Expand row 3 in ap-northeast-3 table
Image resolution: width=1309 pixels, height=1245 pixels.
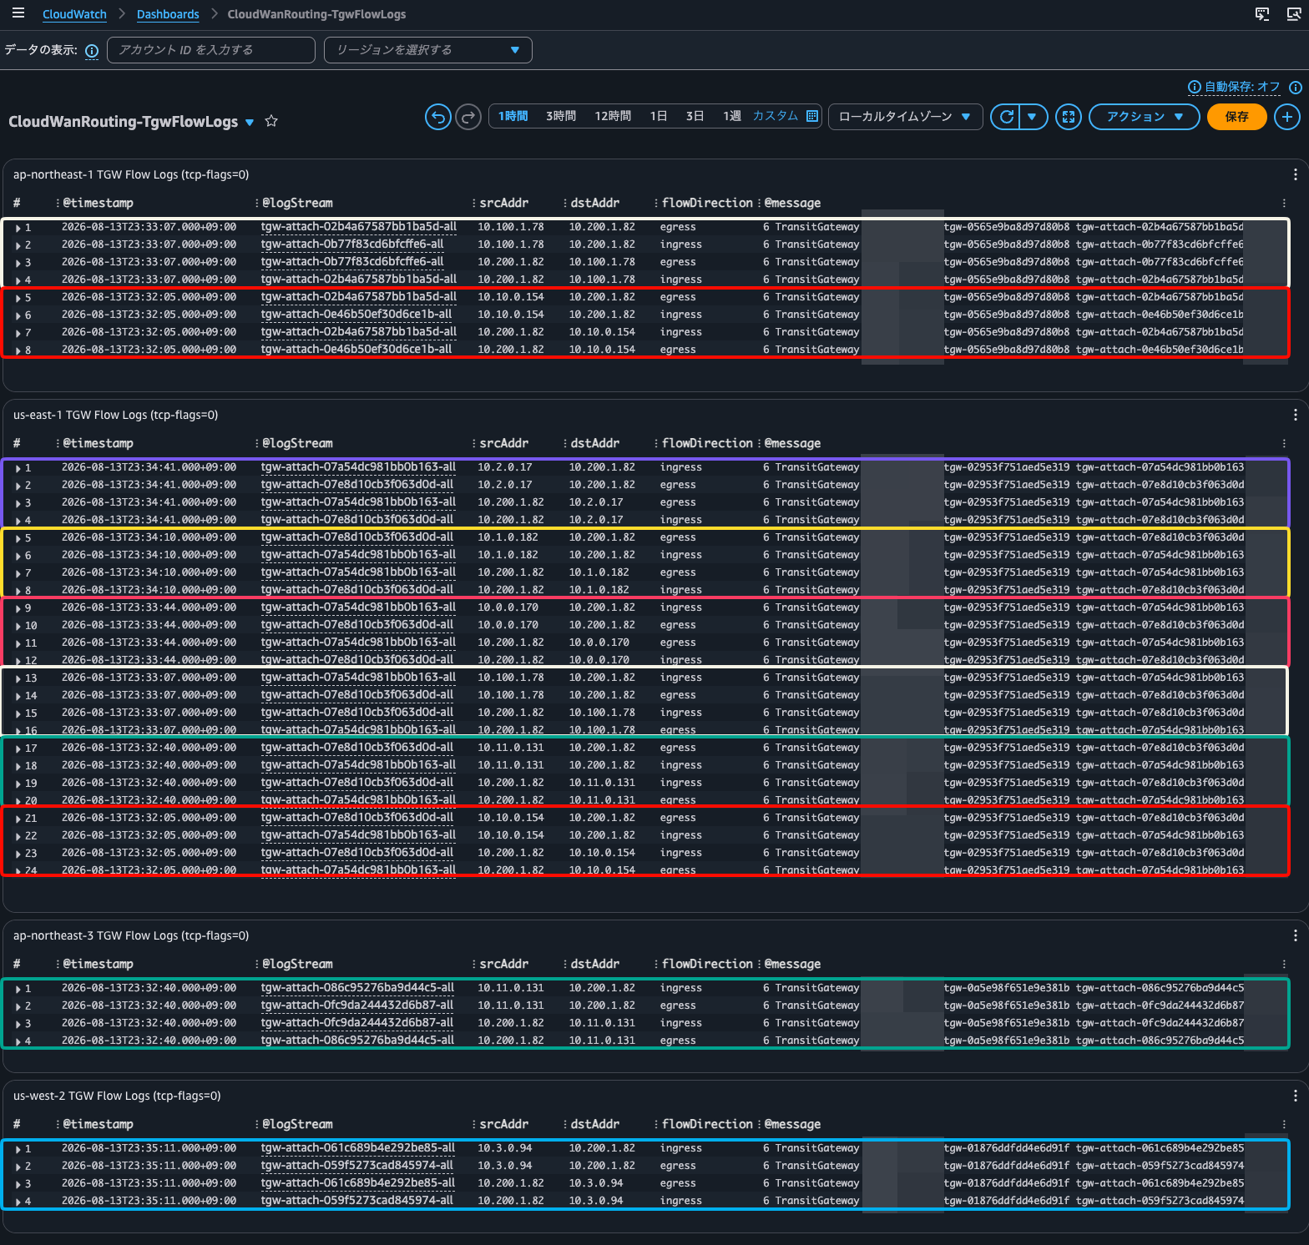point(18,1024)
